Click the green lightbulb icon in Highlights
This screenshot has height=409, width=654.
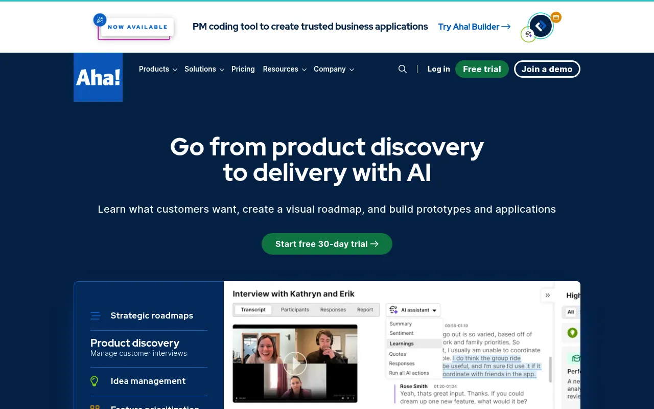[x=572, y=333]
